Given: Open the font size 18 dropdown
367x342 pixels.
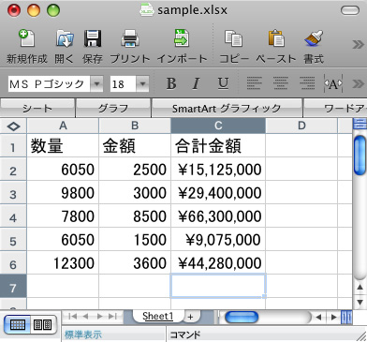Looking at the screenshot, I should point(142,84).
